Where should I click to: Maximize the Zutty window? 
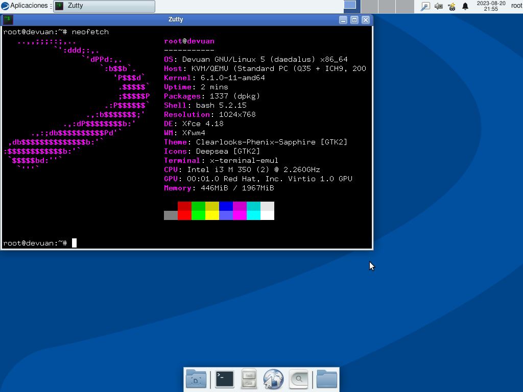pyautogui.click(x=354, y=20)
